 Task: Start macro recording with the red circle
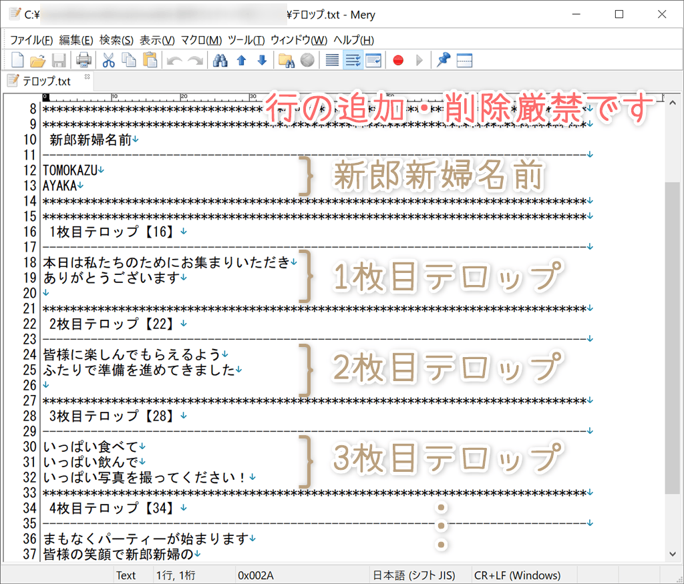tap(397, 59)
